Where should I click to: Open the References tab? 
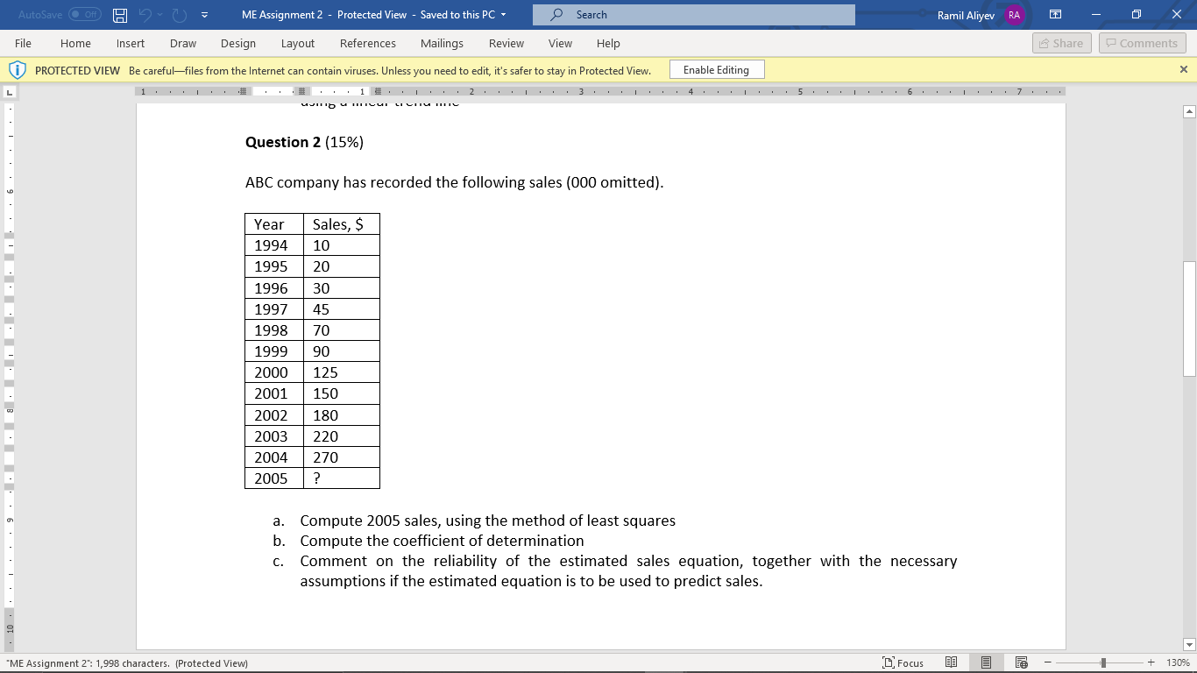368,43
